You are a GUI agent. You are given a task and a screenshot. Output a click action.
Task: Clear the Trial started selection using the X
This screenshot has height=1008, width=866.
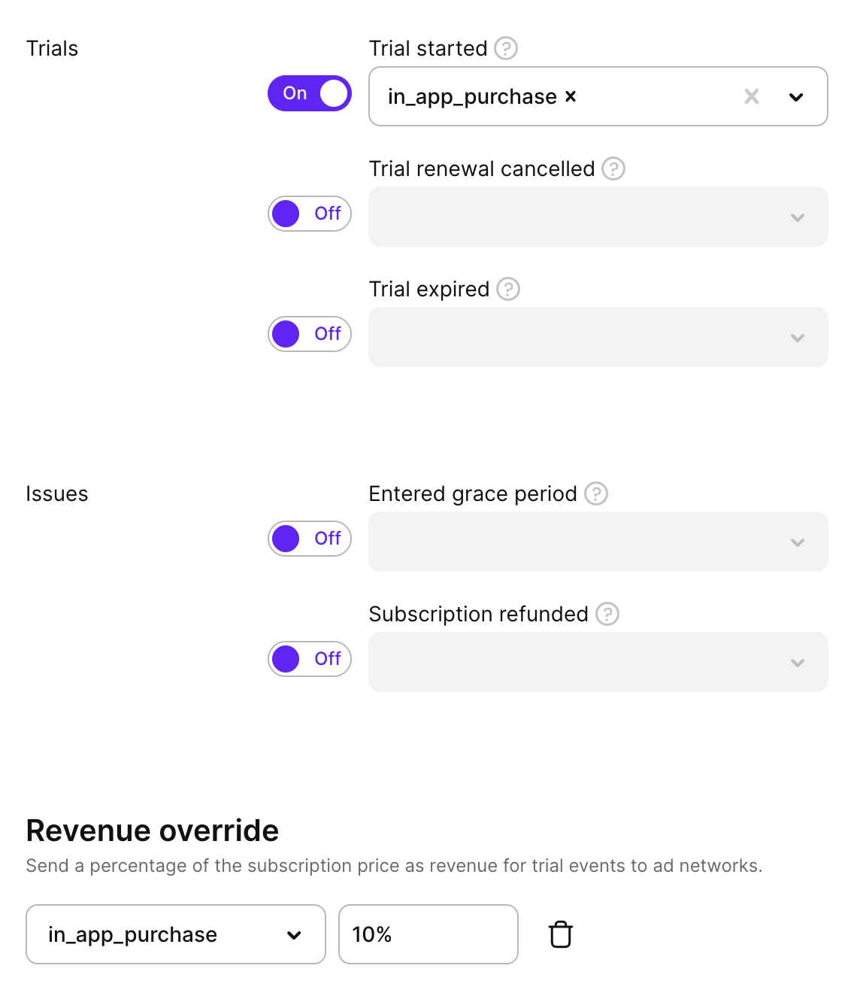tap(751, 96)
